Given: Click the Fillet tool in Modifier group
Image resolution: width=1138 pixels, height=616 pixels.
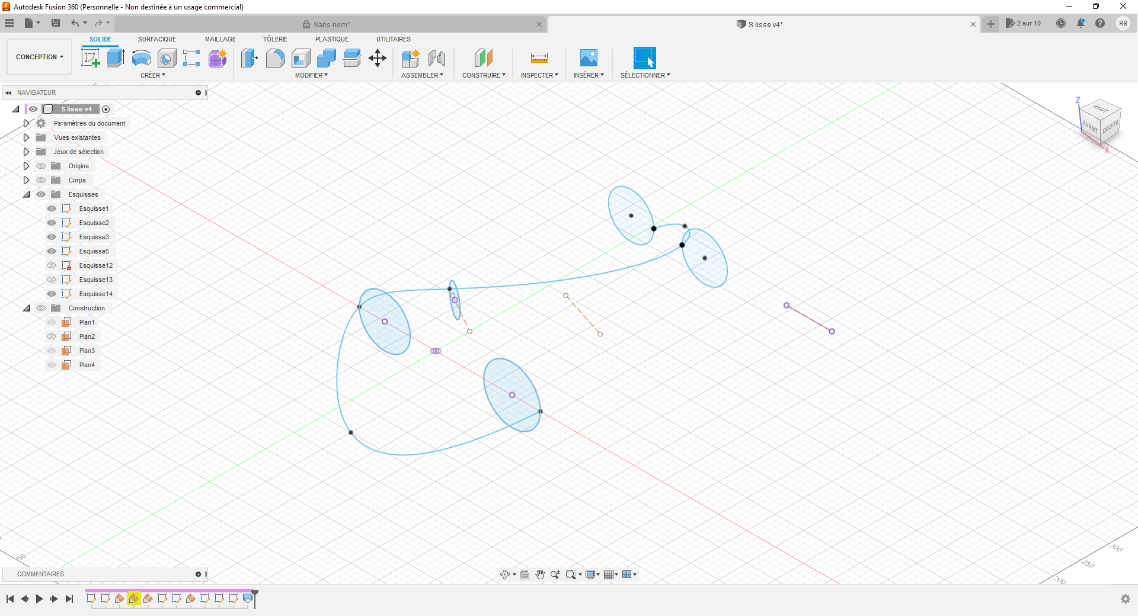Looking at the screenshot, I should (x=275, y=58).
